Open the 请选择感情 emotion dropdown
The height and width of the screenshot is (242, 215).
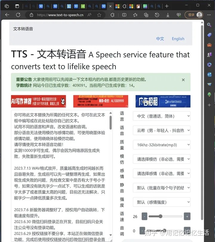pyautogui.click(x=161, y=174)
